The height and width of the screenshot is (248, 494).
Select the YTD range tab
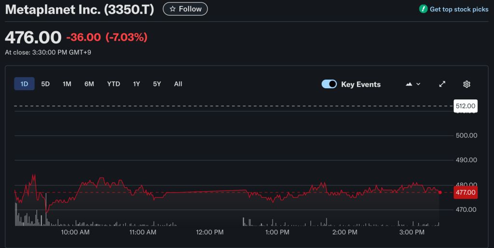pyautogui.click(x=113, y=84)
